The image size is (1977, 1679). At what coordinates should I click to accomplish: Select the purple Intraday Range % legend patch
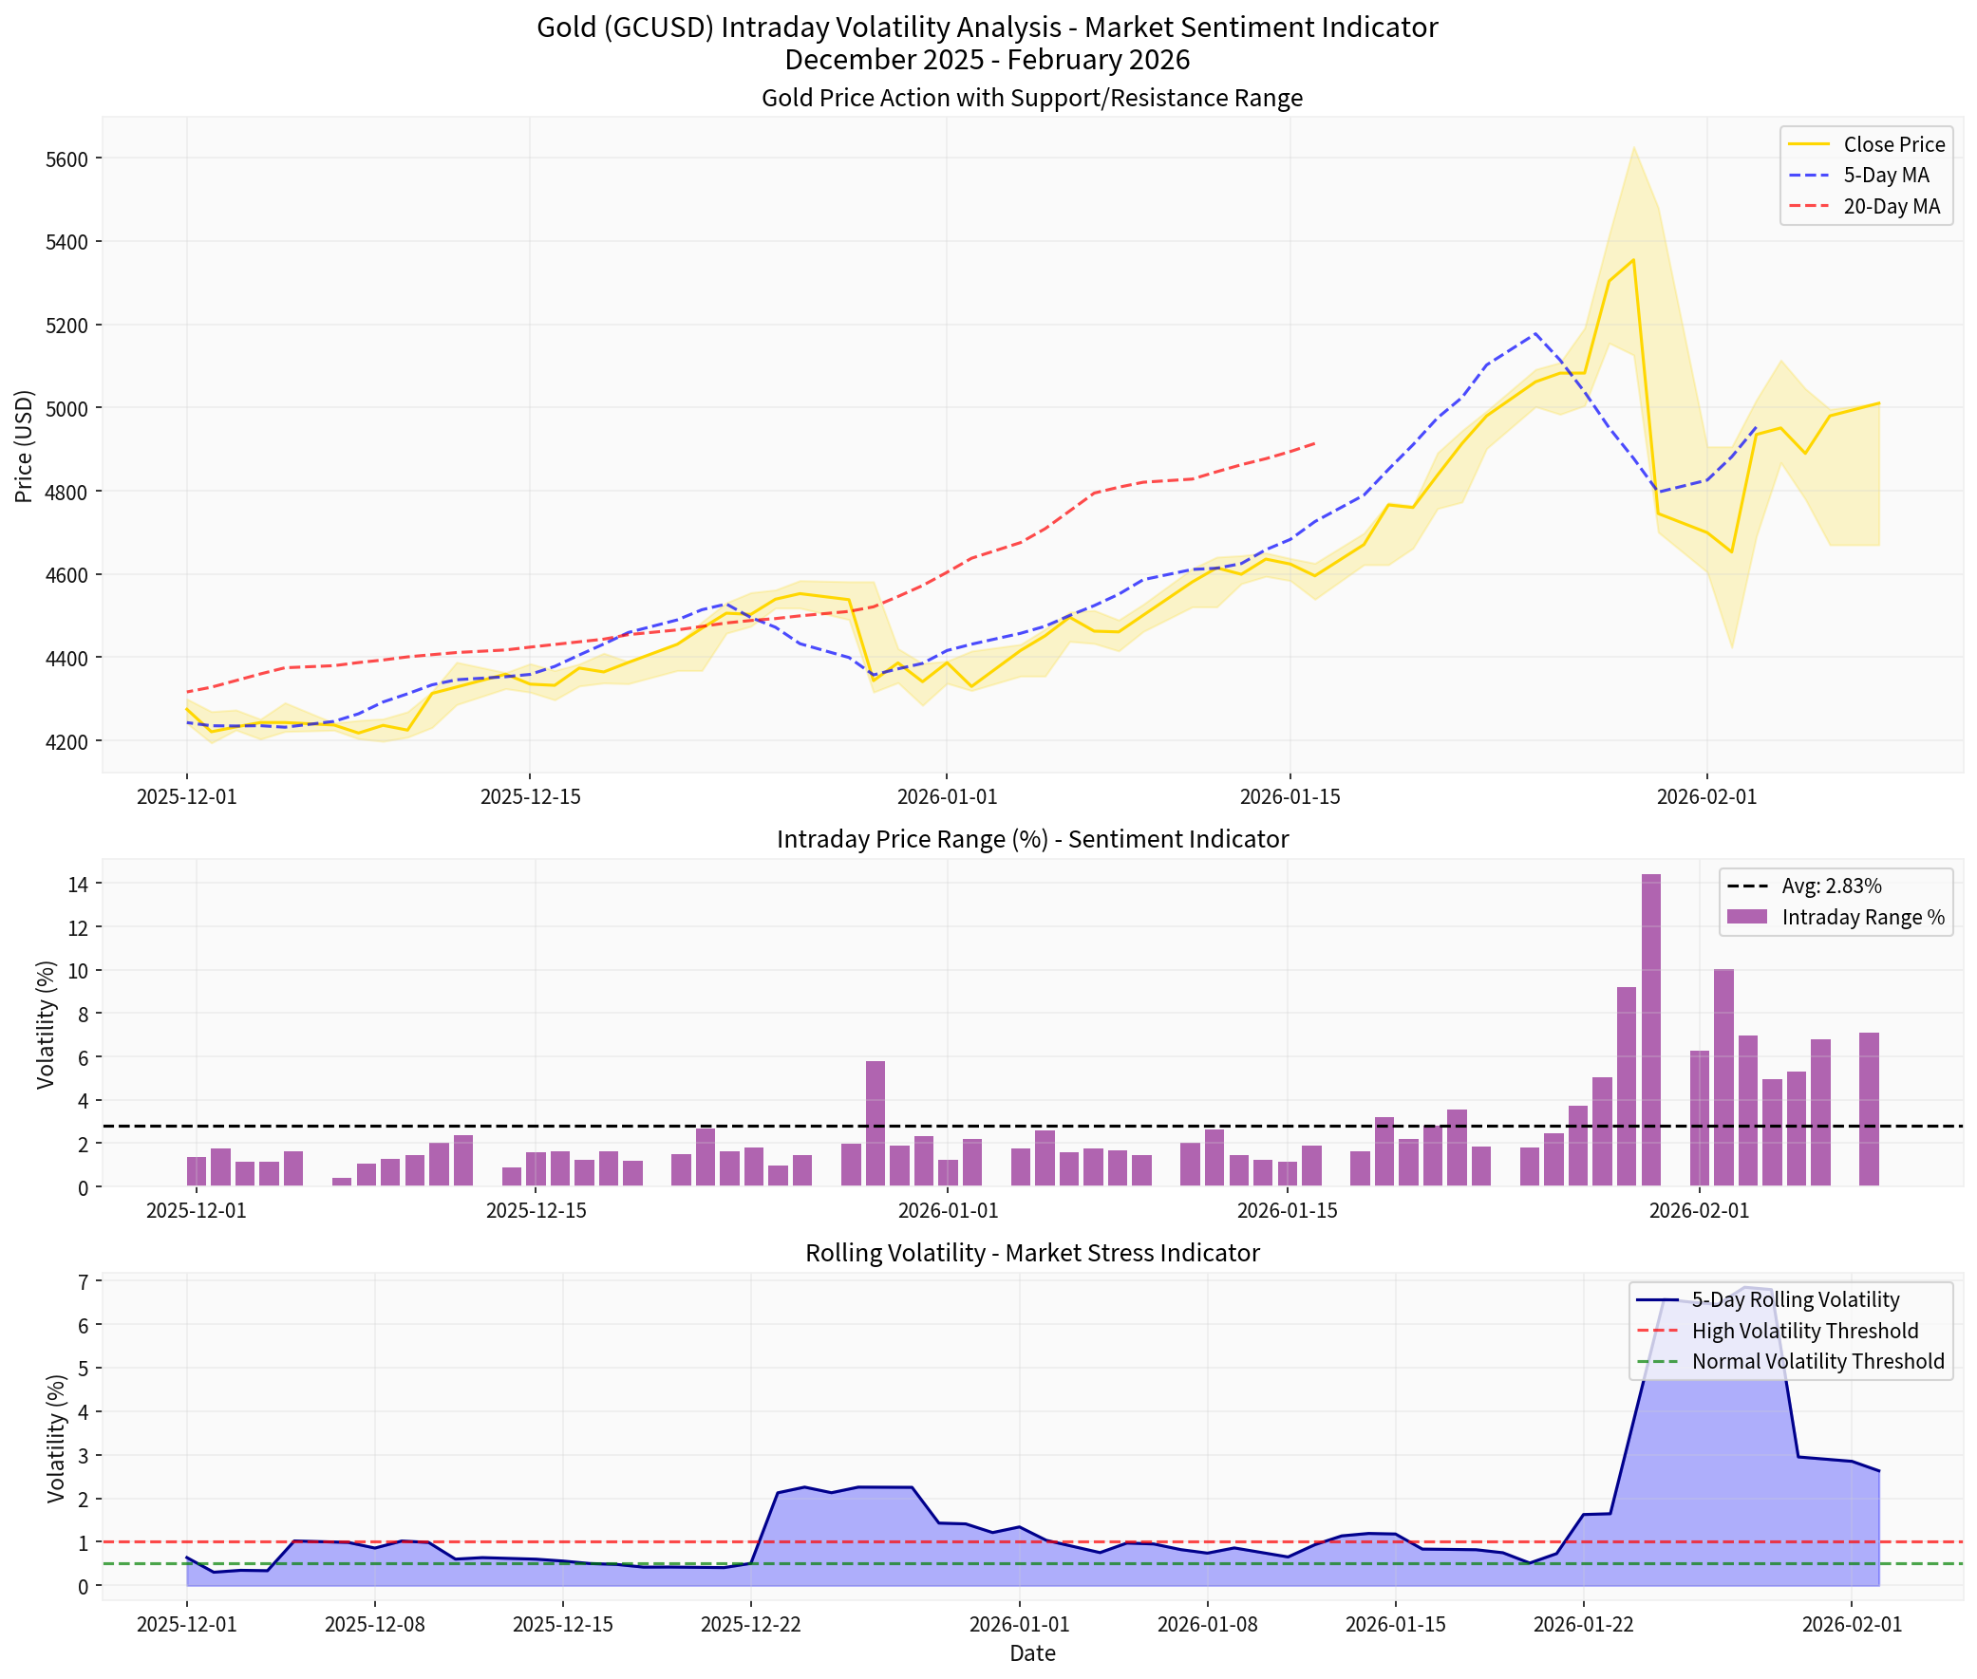(x=1750, y=917)
